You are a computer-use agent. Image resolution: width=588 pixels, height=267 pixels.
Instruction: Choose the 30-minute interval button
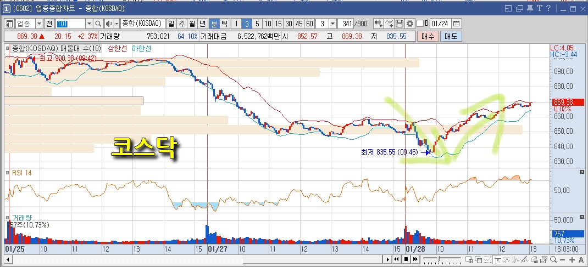(289, 24)
